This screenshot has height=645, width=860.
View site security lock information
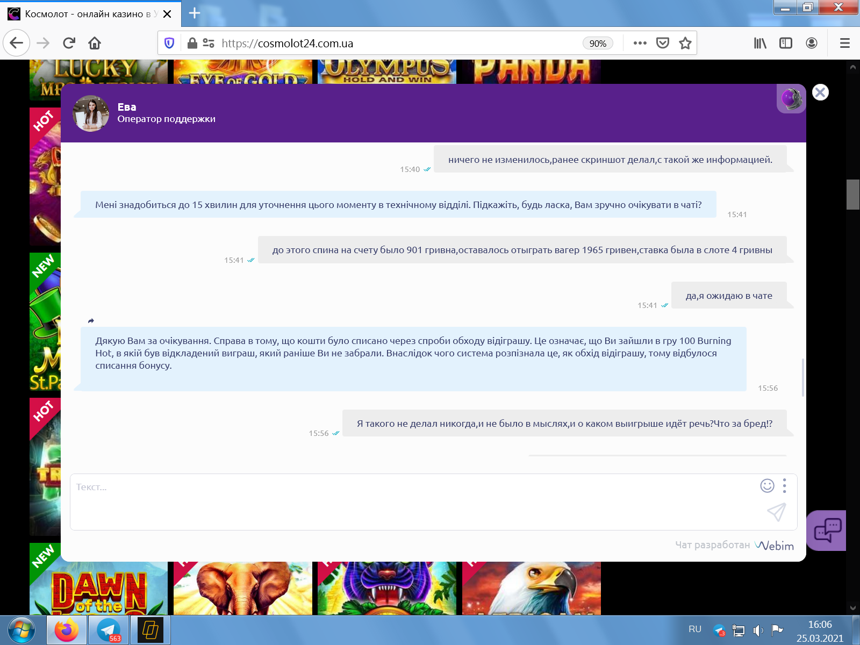click(192, 43)
